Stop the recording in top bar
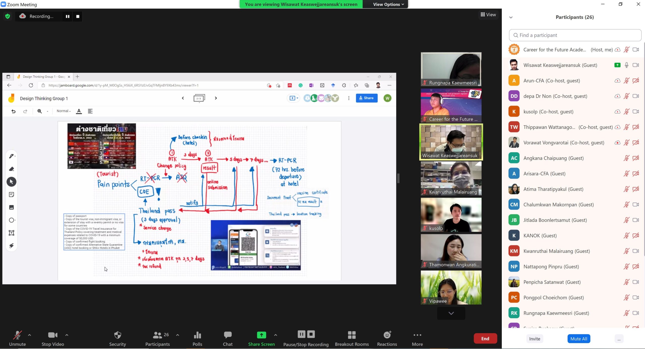This screenshot has height=349, width=645. (x=78, y=16)
